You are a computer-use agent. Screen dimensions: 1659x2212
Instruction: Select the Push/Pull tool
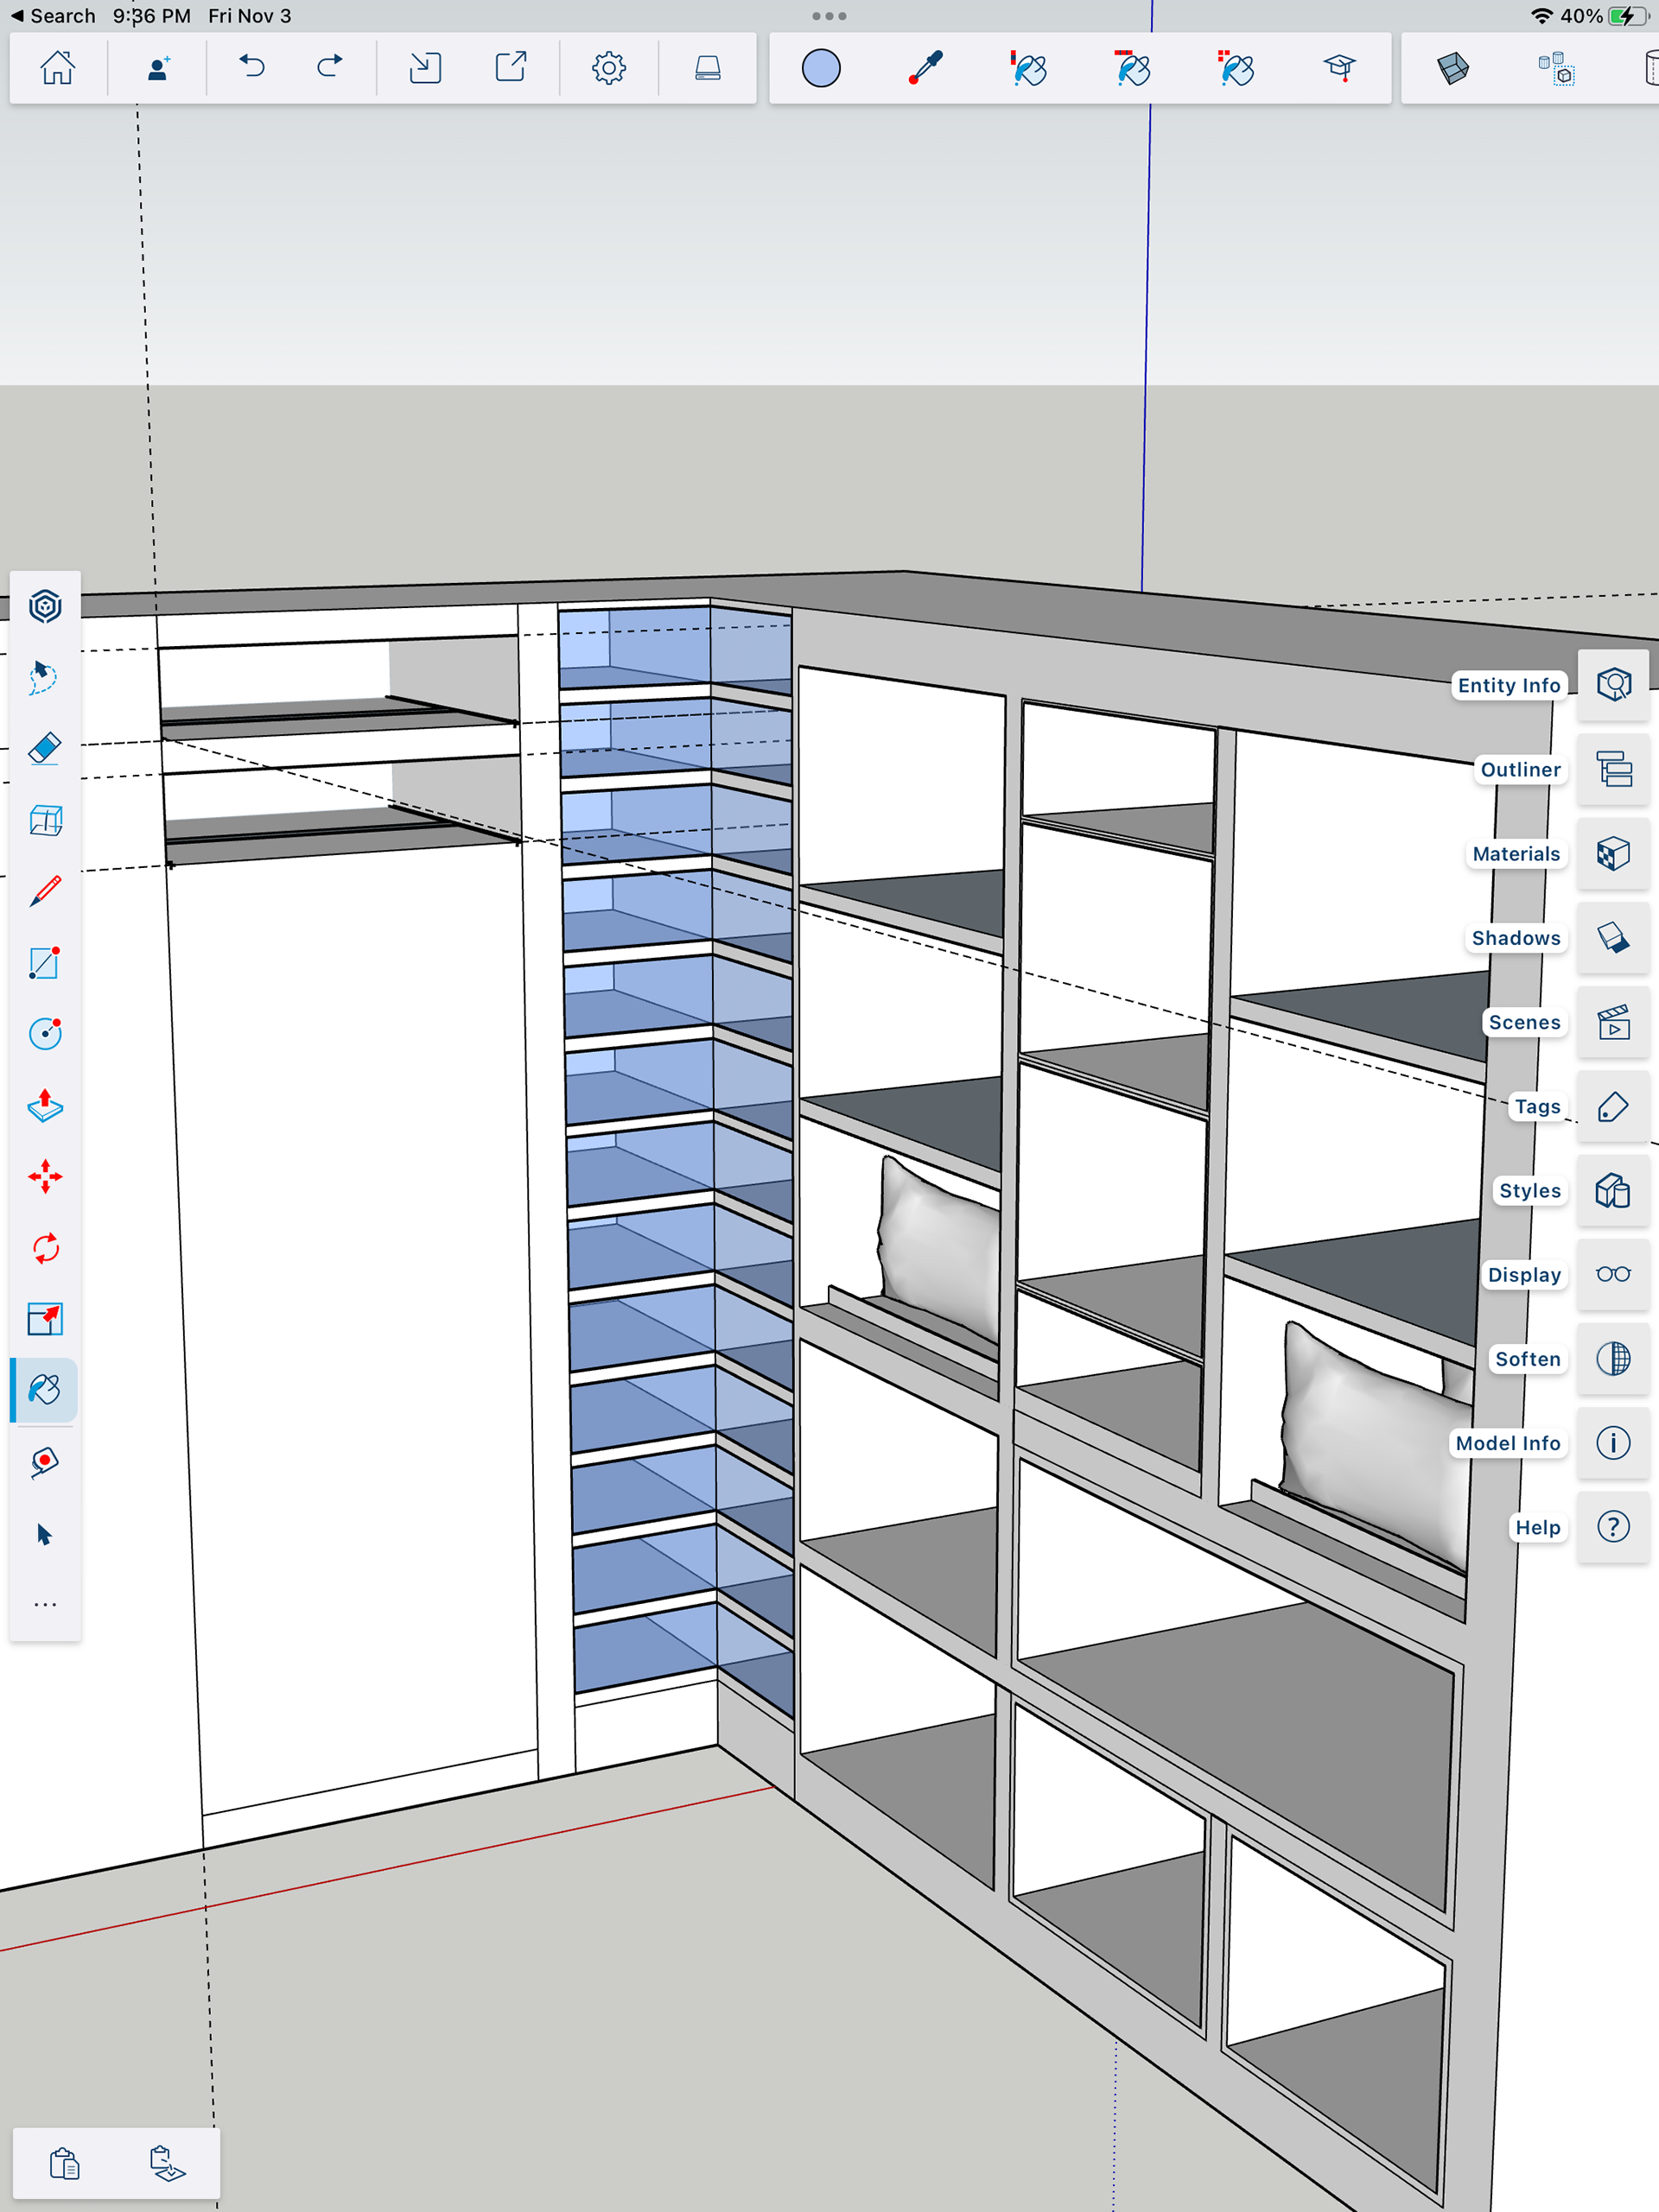45,1105
